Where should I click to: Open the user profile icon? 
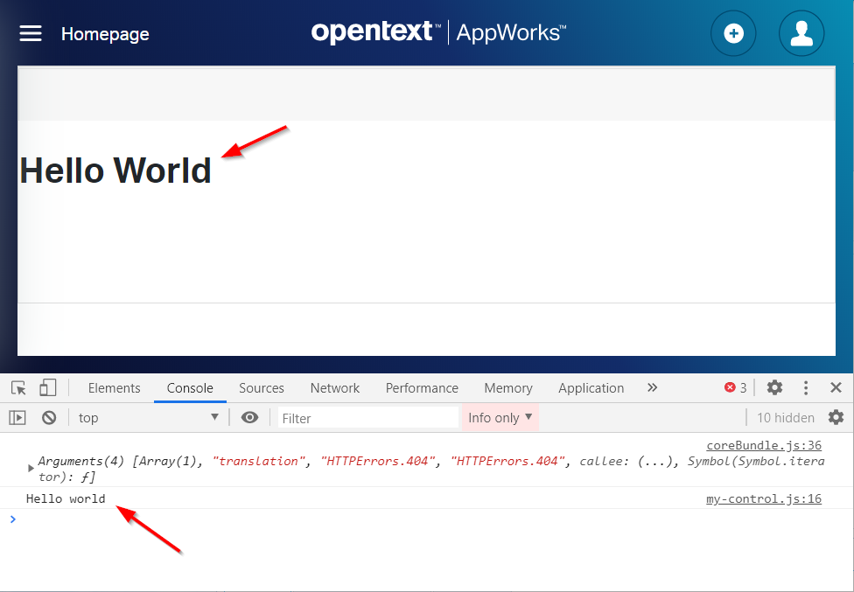(801, 34)
